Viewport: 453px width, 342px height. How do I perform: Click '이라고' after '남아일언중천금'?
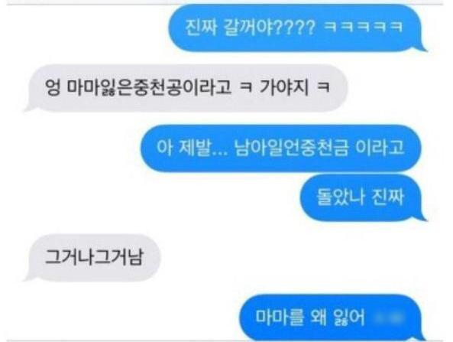click(380, 147)
